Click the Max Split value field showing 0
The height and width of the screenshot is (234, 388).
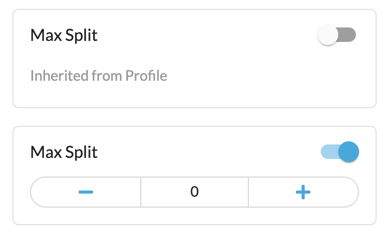tap(195, 192)
